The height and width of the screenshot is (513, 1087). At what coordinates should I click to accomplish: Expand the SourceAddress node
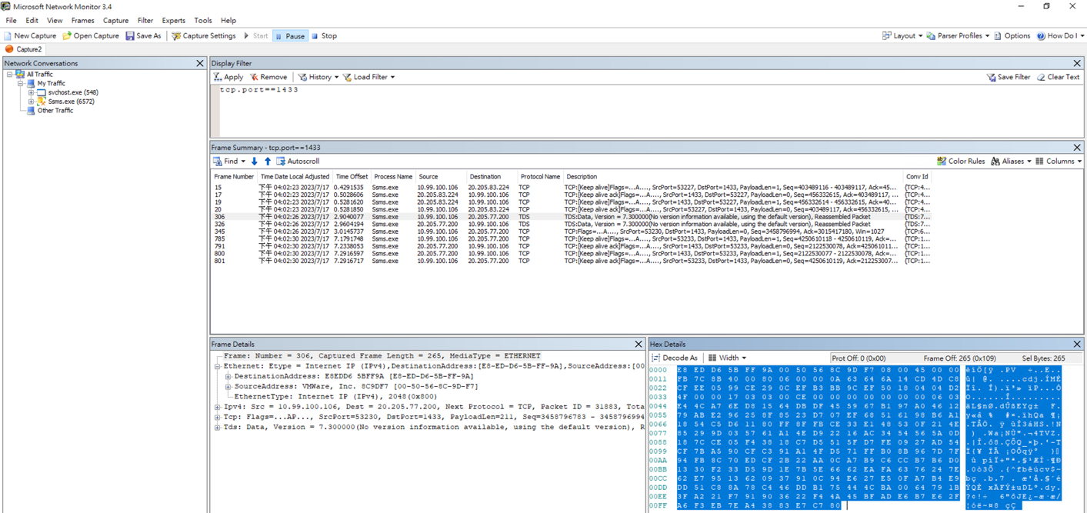[228, 387]
